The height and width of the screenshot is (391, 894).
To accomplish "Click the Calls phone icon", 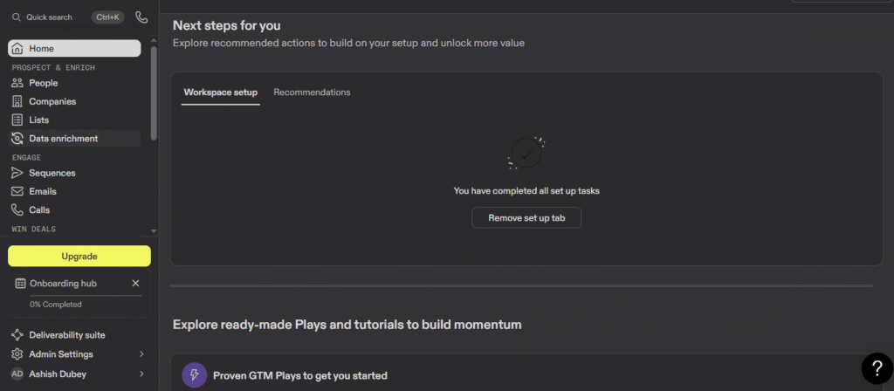I will (17, 209).
